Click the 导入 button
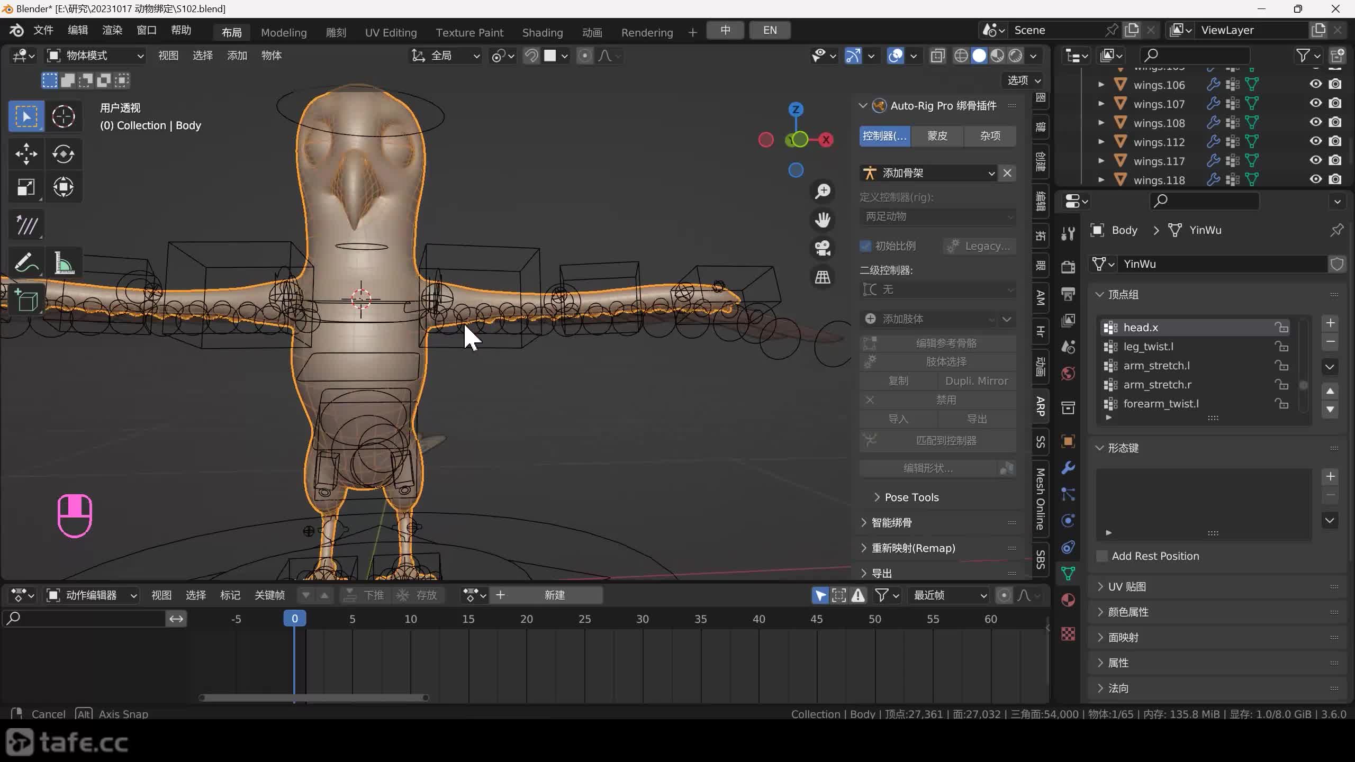The width and height of the screenshot is (1355, 762). (x=898, y=419)
